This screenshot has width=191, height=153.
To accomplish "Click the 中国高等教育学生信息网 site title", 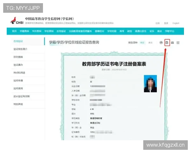I will [x=49, y=19].
